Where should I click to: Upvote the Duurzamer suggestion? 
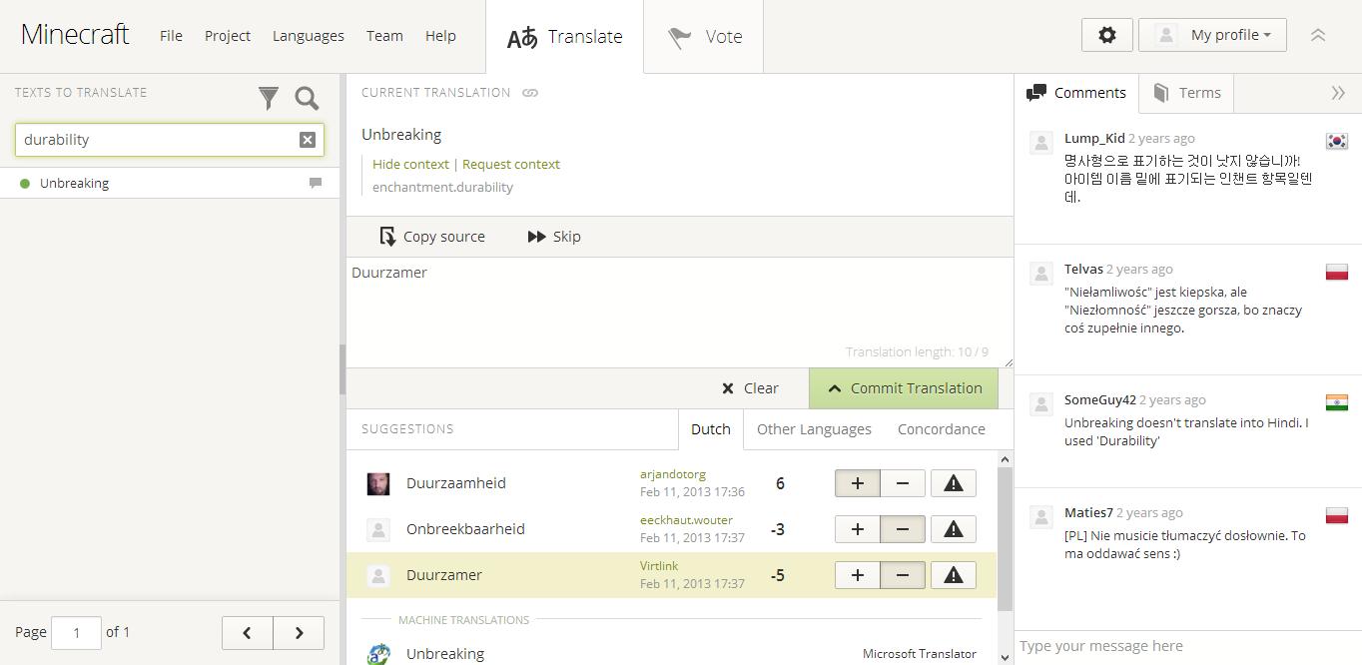pyautogui.click(x=857, y=575)
